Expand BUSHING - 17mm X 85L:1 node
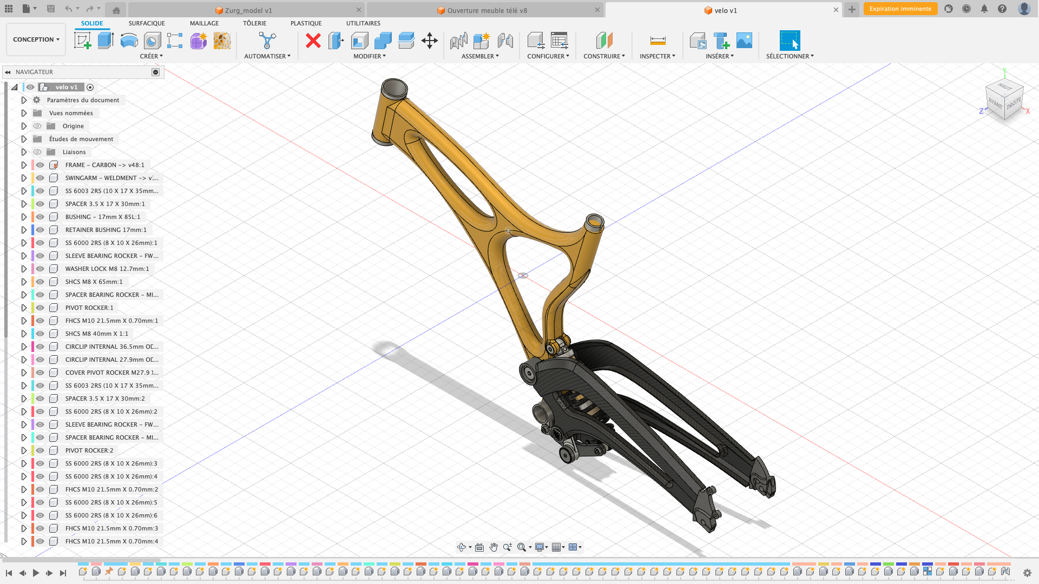 [24, 217]
